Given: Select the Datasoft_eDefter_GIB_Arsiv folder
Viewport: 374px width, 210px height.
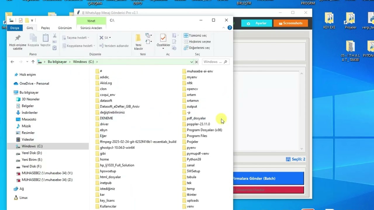Looking at the screenshot, I should coord(117,106).
